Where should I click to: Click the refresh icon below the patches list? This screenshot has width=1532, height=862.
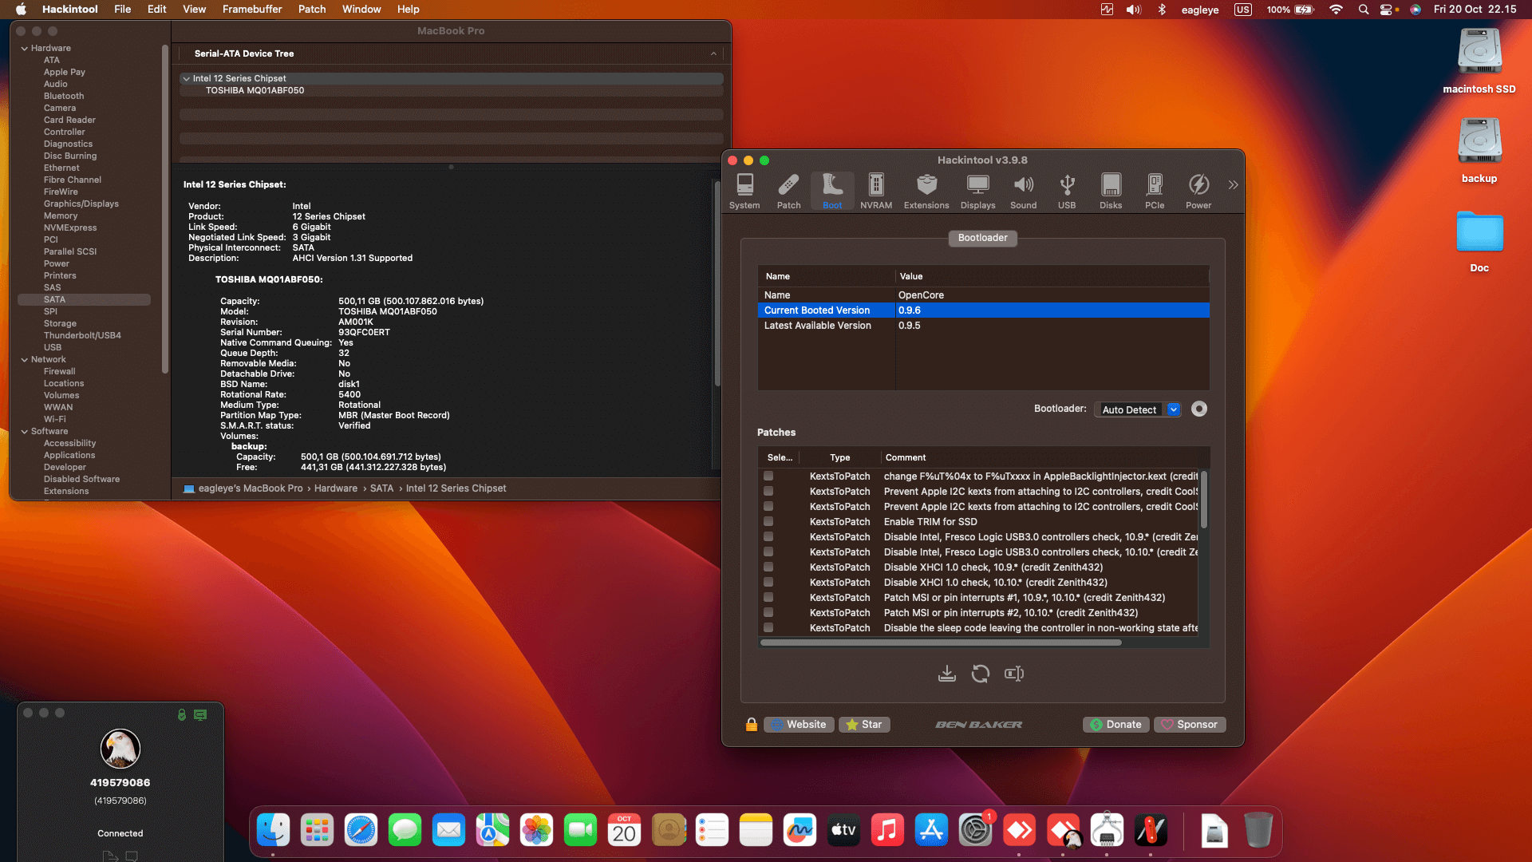[980, 674]
